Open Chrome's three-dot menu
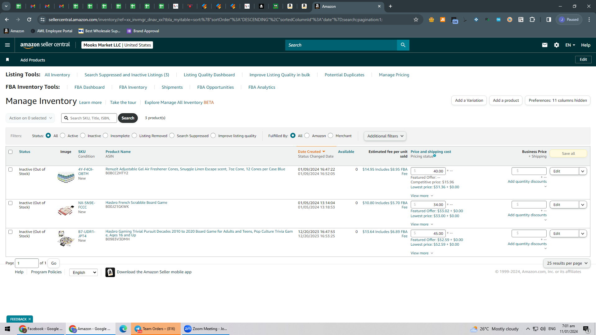Screen dimensions: 596x335 coord(589,20)
